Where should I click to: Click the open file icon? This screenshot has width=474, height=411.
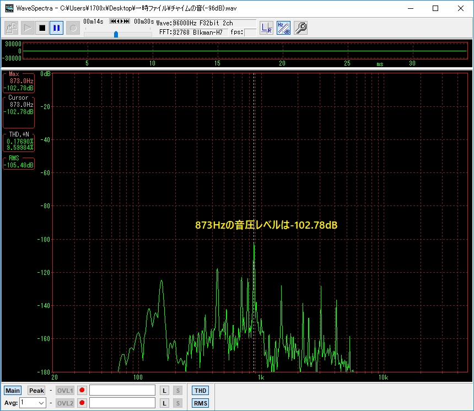12,28
